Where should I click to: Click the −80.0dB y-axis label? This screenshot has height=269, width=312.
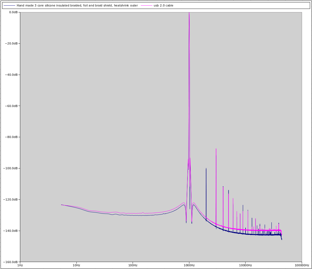[11, 137]
